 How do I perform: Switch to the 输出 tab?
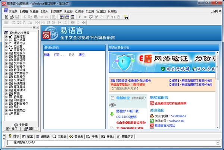pos(28,137)
